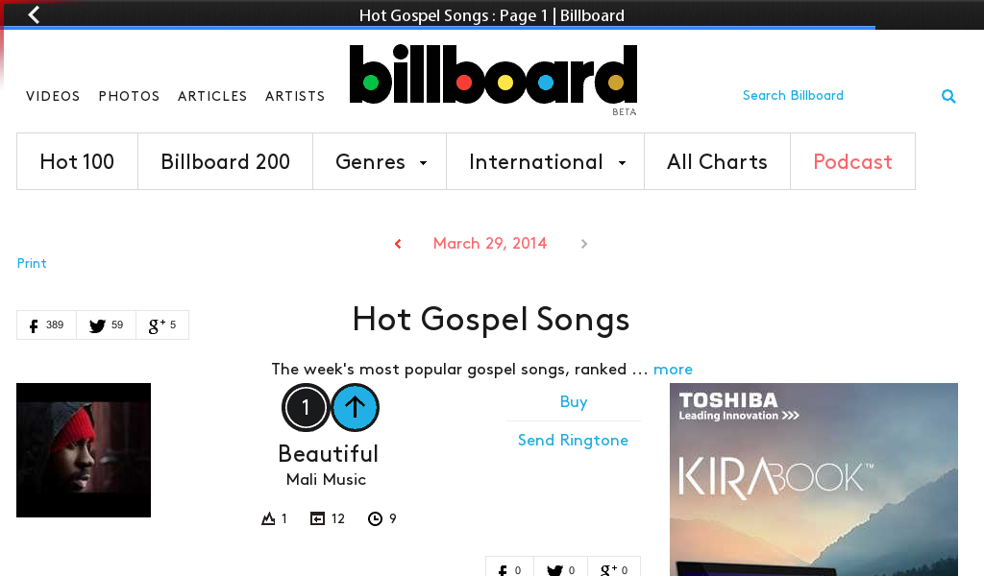
Task: Open the Podcast tab
Action: [x=853, y=161]
